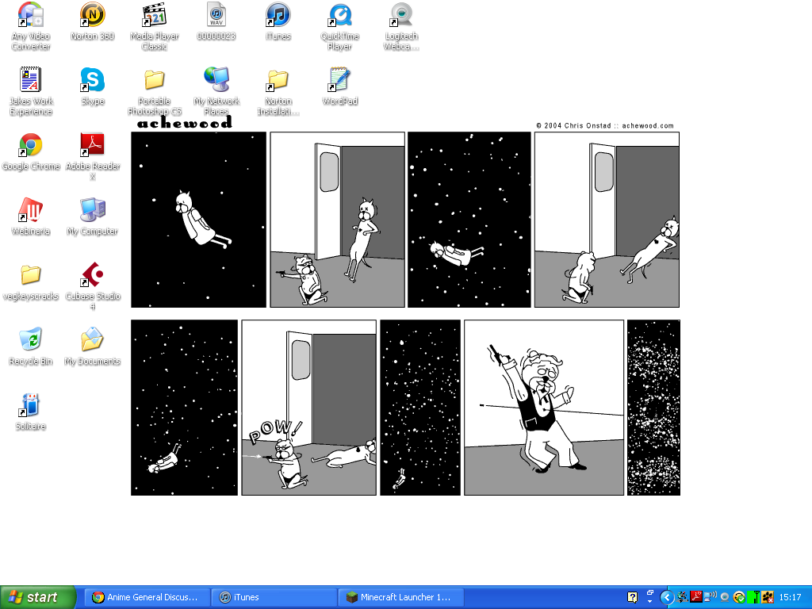The image size is (812, 609).
Task: Click the Windows start button
Action: (38, 597)
